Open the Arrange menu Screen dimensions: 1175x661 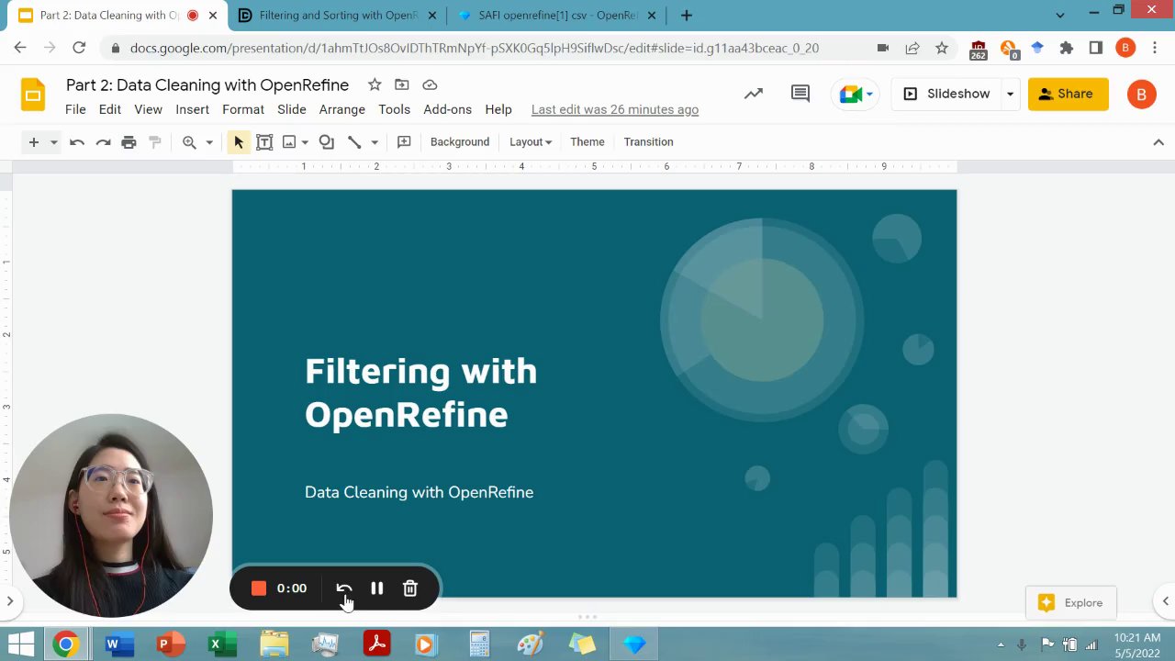(342, 109)
